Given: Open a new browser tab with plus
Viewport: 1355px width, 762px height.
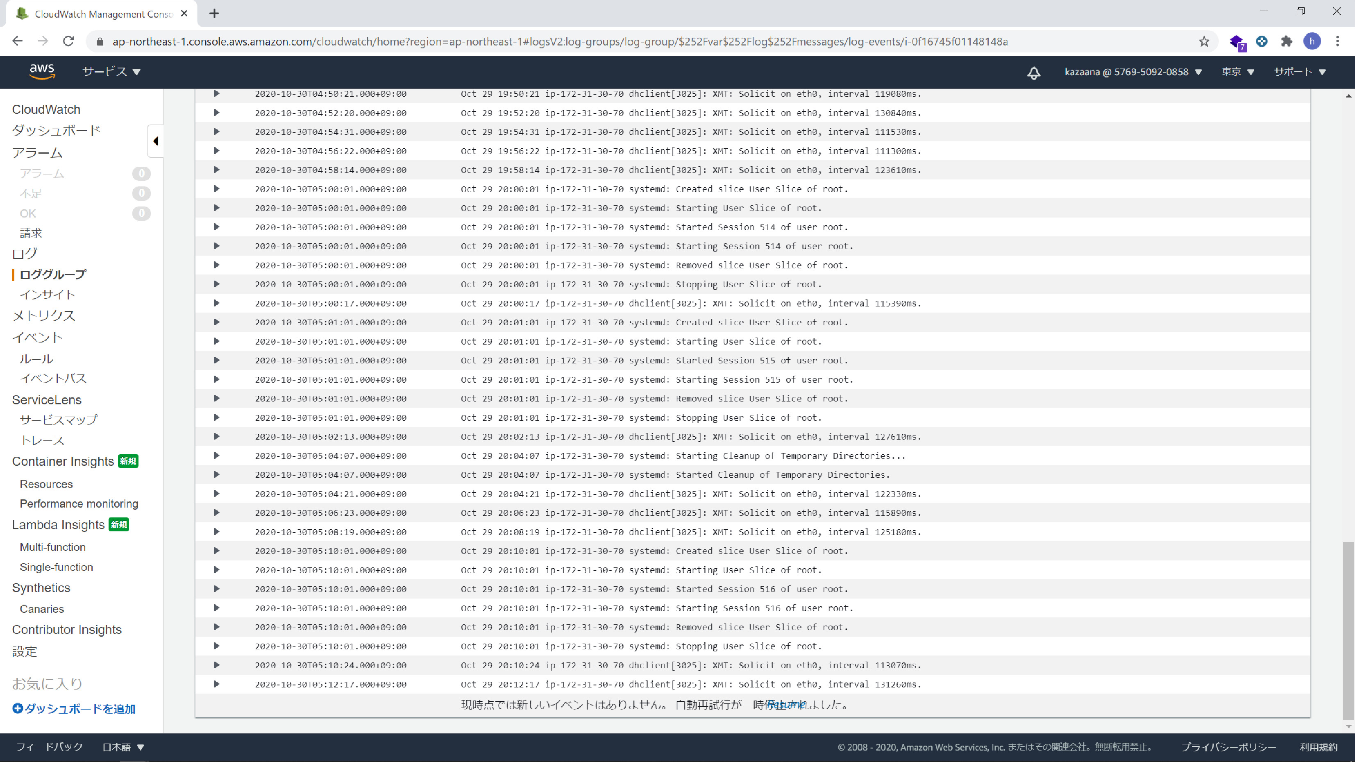Looking at the screenshot, I should pos(214,14).
